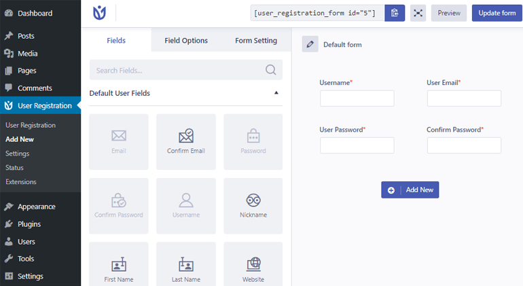Image resolution: width=523 pixels, height=286 pixels.
Task: Click the Default form title text
Action: click(342, 44)
